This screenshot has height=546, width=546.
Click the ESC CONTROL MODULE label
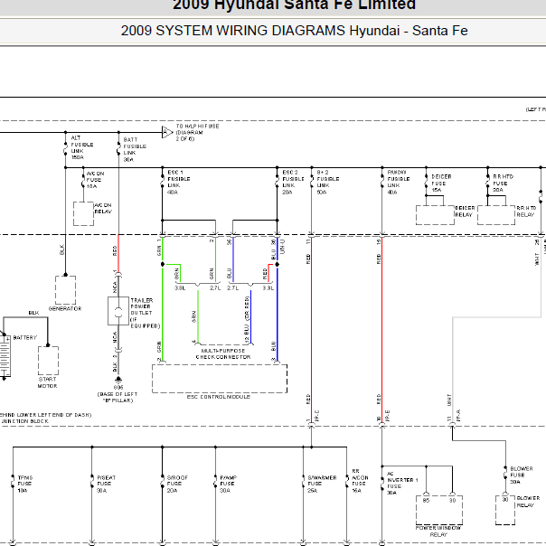pos(219,397)
